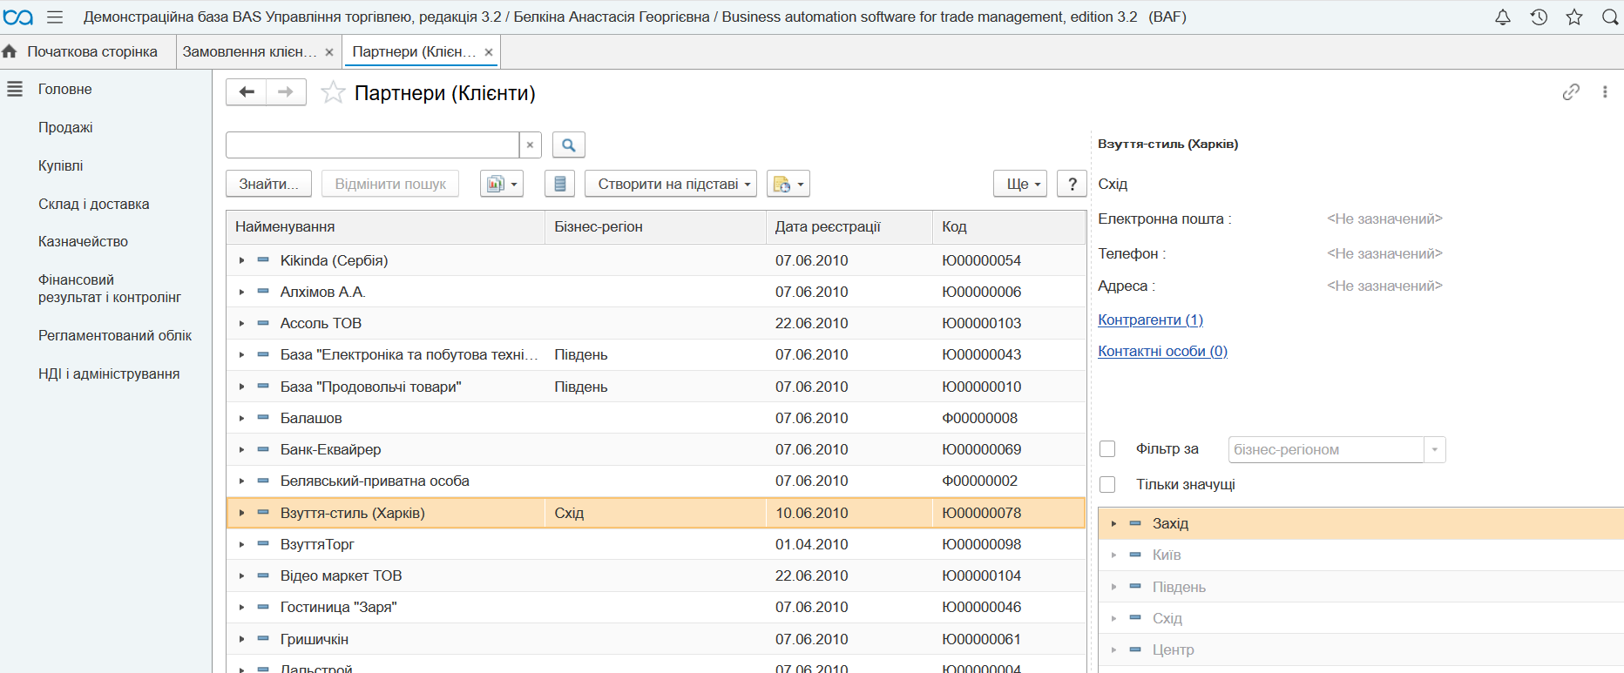Open the бізнес-регіоном dropdown

(x=1435, y=450)
